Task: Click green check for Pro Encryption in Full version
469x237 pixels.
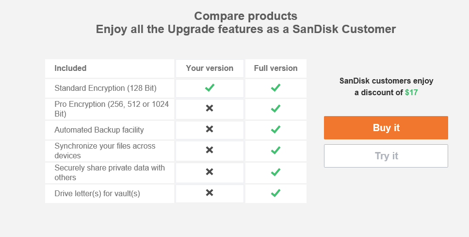Action: pyautogui.click(x=275, y=108)
